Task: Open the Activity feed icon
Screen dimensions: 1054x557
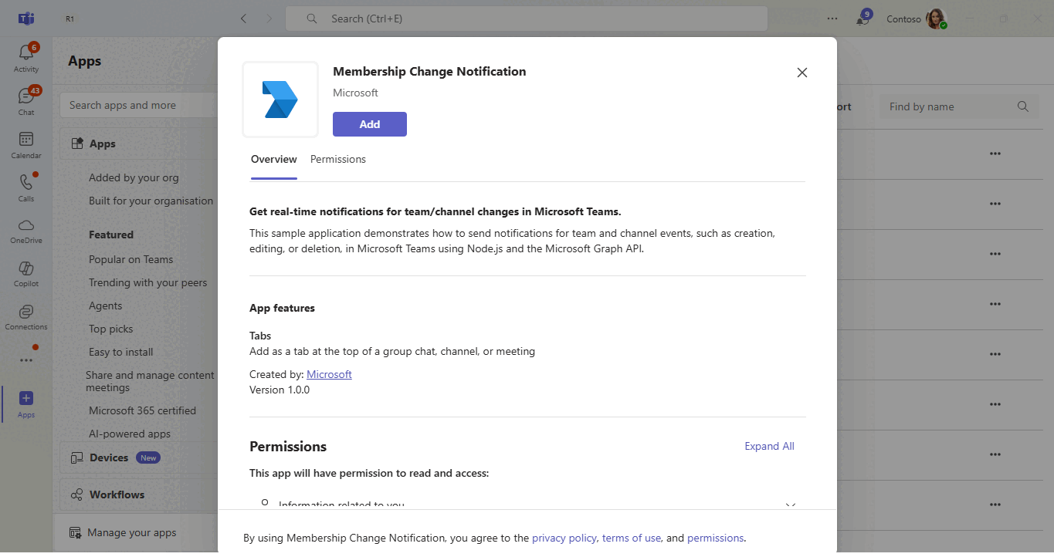Action: point(26,59)
